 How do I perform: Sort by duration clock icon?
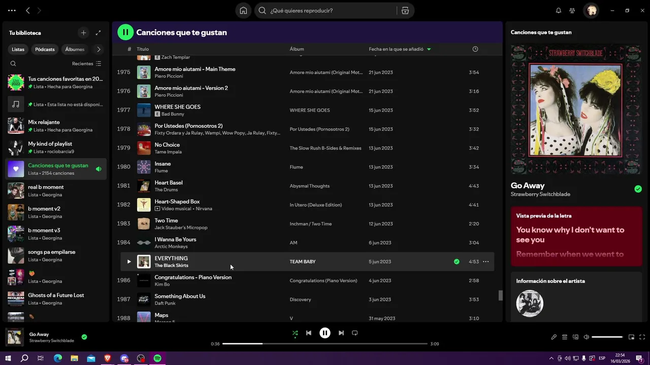pyautogui.click(x=475, y=49)
